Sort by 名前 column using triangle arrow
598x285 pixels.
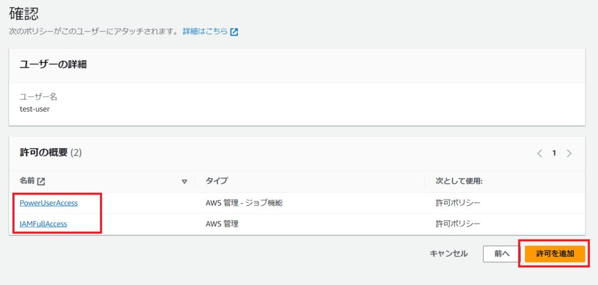185,182
